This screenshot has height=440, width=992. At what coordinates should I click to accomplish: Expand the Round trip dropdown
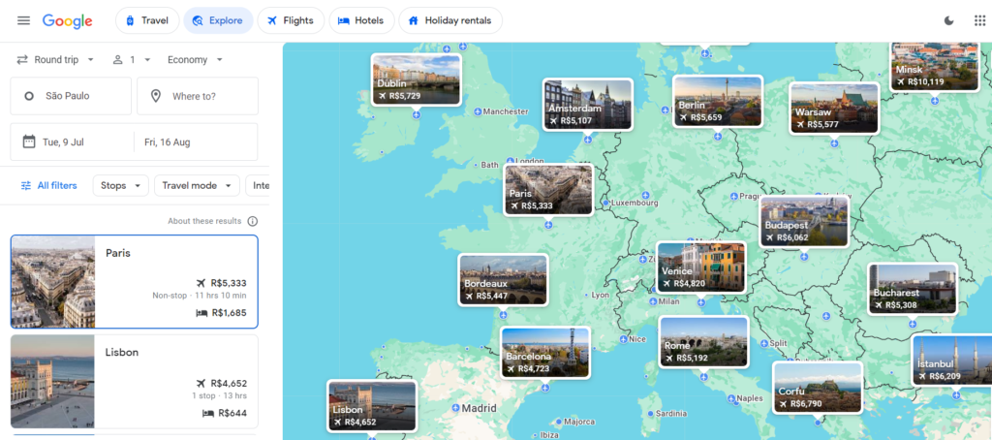tap(55, 59)
